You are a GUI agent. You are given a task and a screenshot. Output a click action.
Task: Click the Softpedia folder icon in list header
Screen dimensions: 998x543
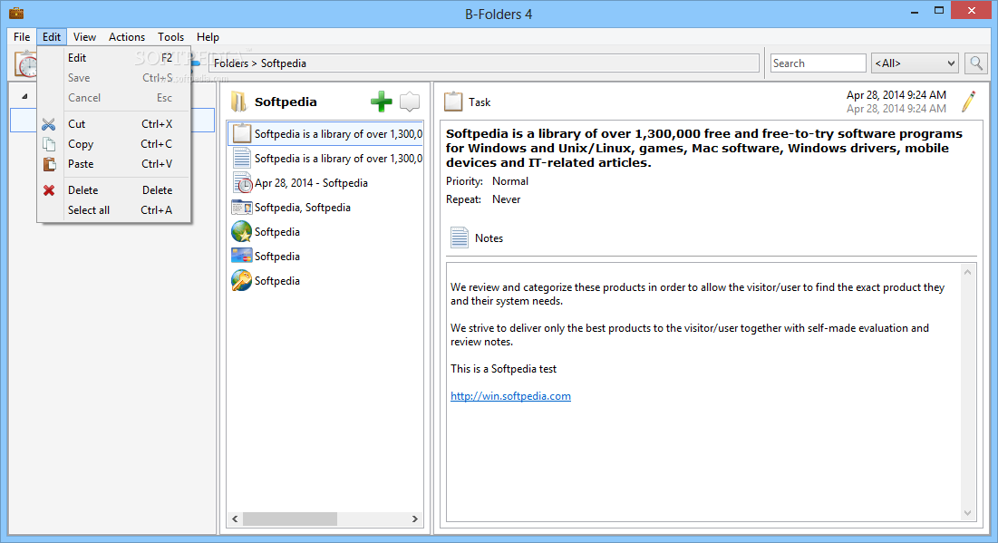point(239,102)
